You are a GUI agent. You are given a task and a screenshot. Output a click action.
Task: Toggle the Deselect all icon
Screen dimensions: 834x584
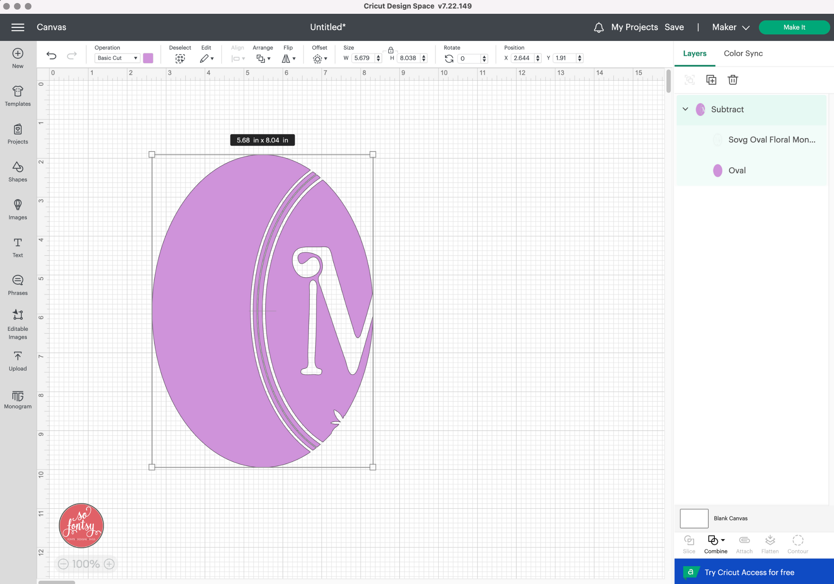tap(180, 58)
